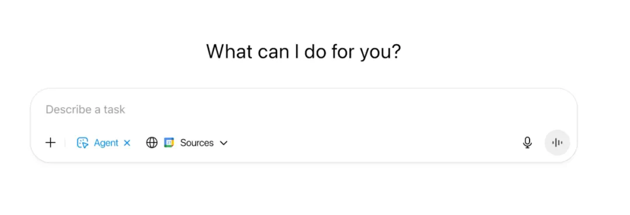Launch voice mode with the waveform button
Screen dimensions: 630x215
click(x=557, y=142)
